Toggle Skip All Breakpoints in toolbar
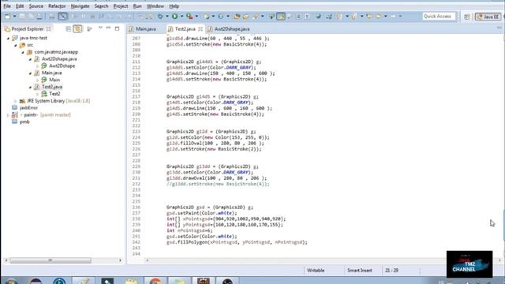Viewport: 505px width, 284px height. (x=63, y=16)
